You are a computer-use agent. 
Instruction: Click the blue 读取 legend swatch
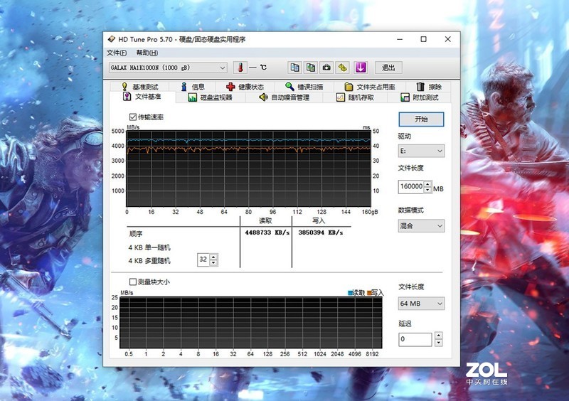[x=350, y=293]
